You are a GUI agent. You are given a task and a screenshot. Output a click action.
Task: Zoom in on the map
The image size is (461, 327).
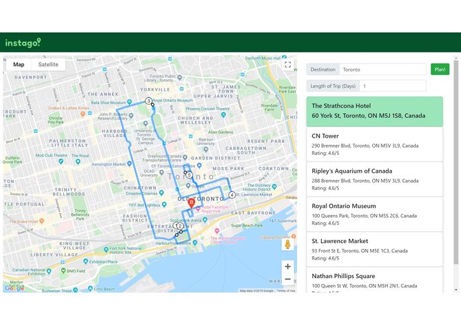(287, 266)
